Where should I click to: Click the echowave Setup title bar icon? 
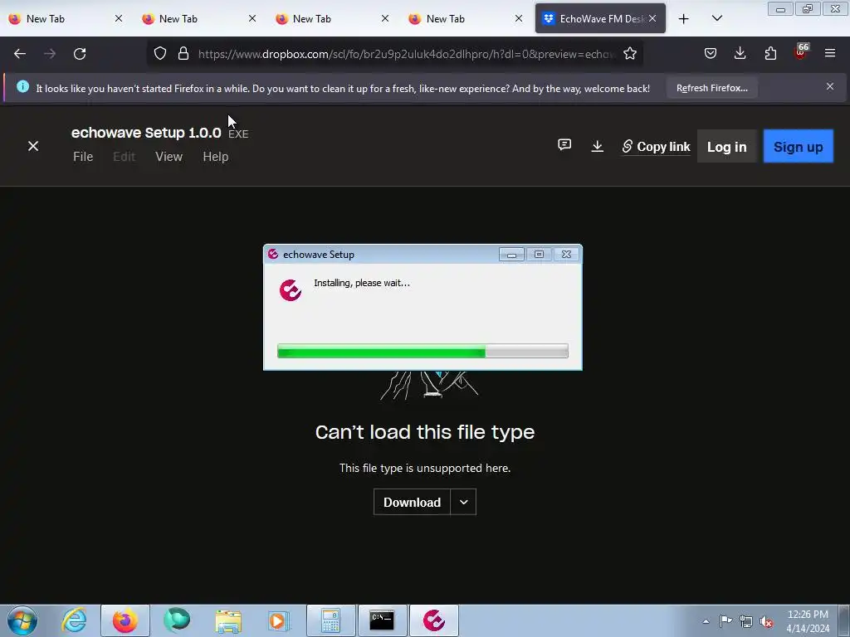pos(273,254)
